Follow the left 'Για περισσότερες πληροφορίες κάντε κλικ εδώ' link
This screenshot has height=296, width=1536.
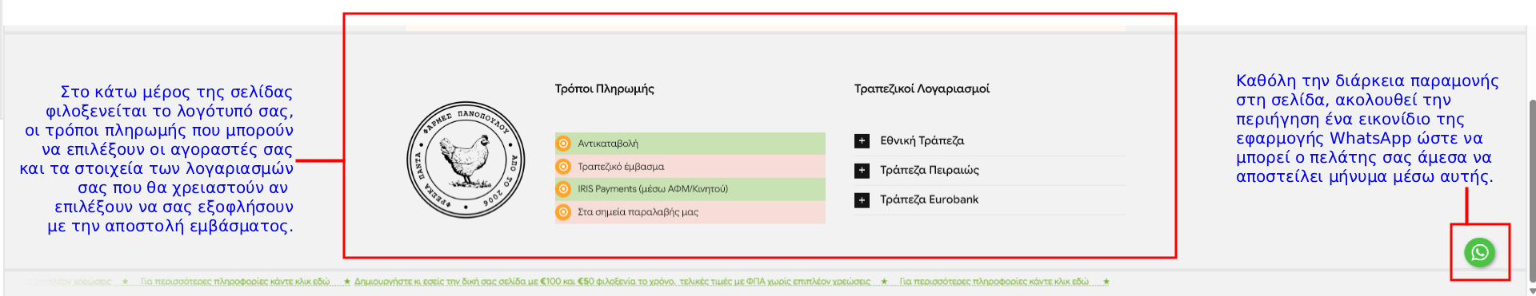(235, 282)
